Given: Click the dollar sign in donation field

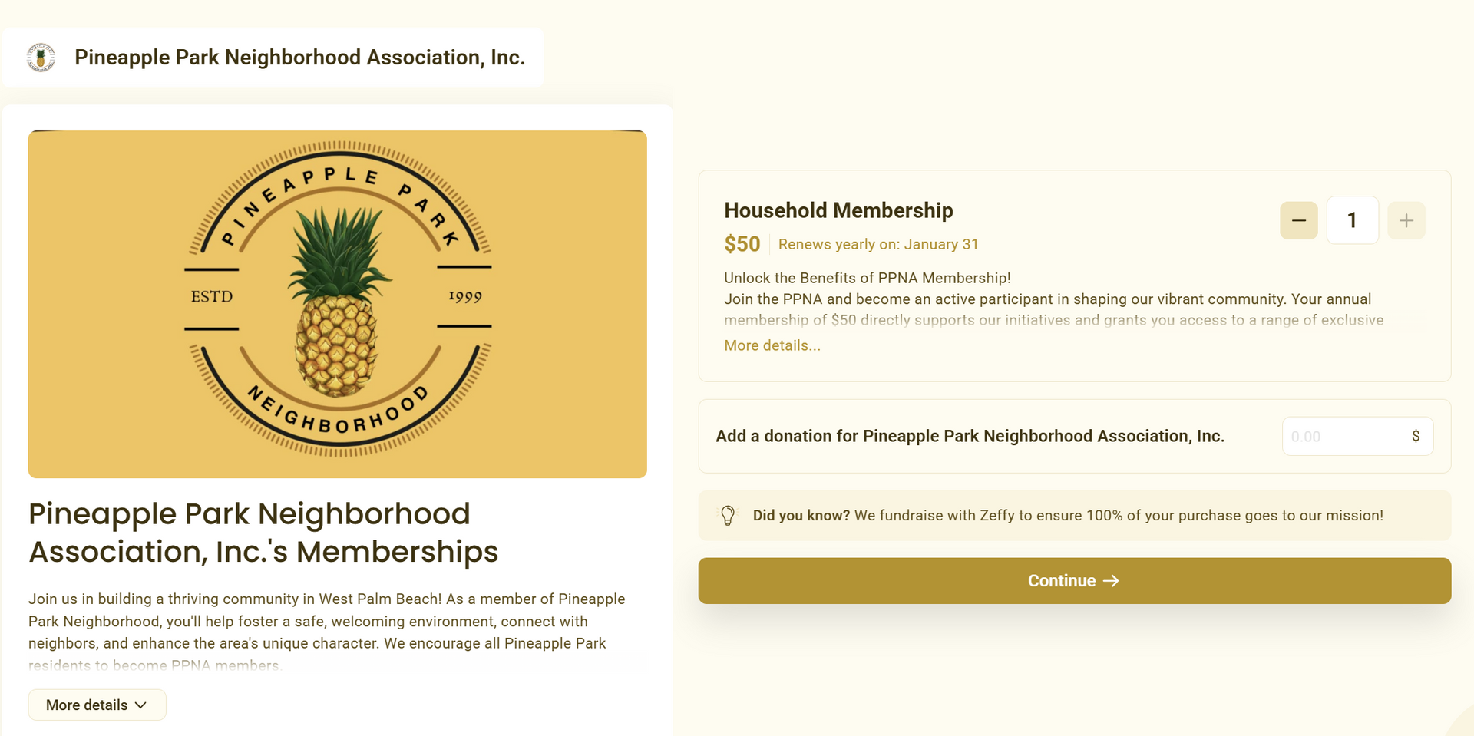Looking at the screenshot, I should (x=1416, y=436).
